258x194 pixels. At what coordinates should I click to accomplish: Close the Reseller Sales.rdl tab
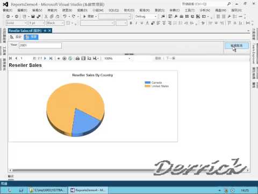click(49, 31)
